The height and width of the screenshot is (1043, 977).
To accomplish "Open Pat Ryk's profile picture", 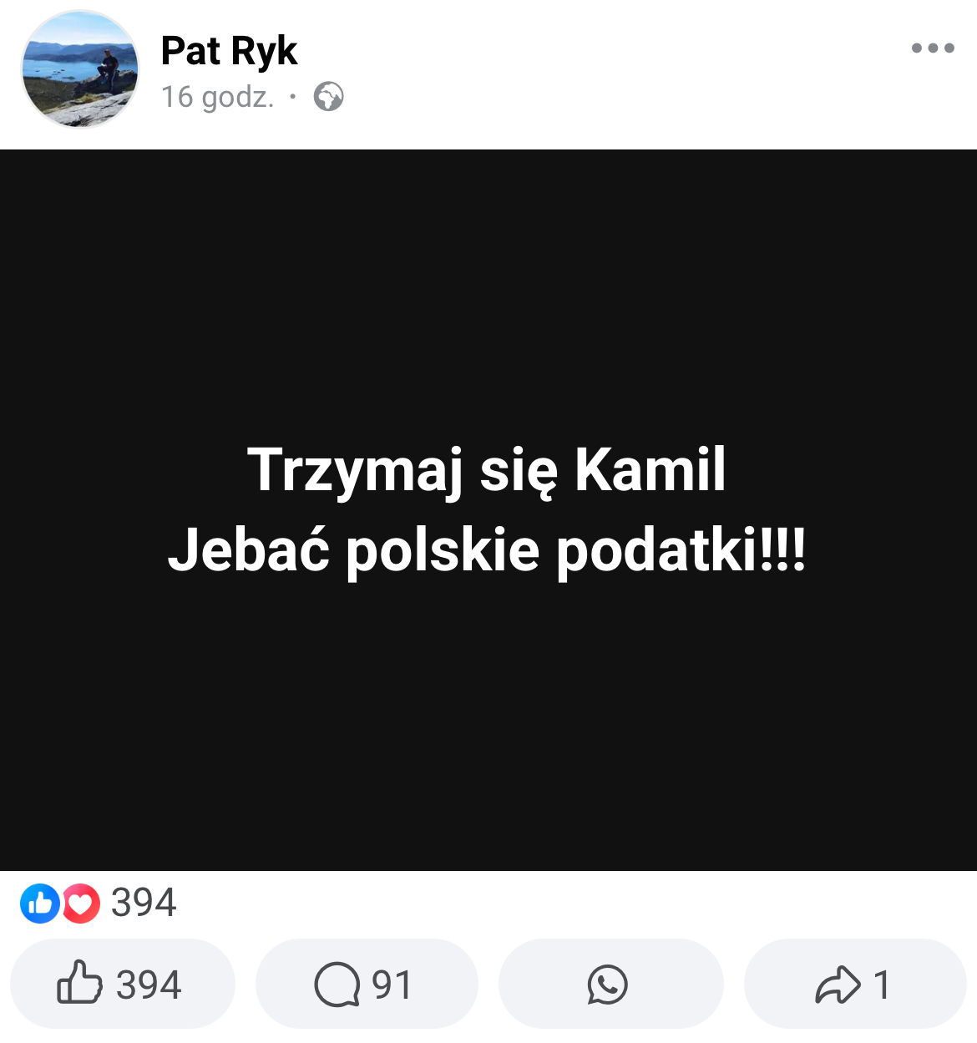I will tap(80, 69).
